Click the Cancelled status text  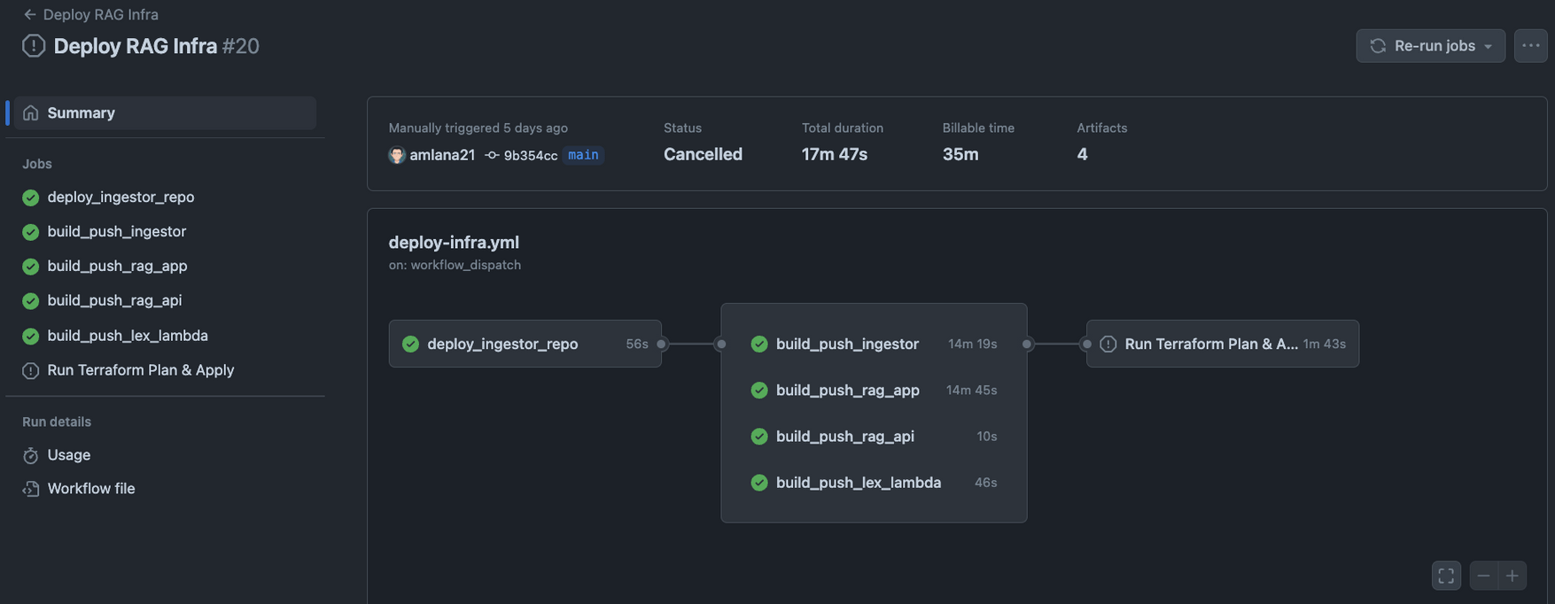coord(703,154)
